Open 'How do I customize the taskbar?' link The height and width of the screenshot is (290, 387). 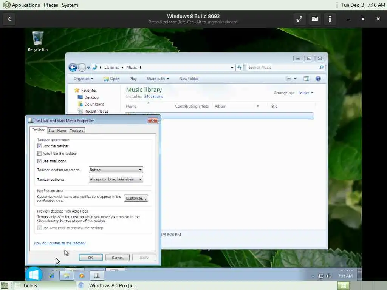(x=60, y=243)
